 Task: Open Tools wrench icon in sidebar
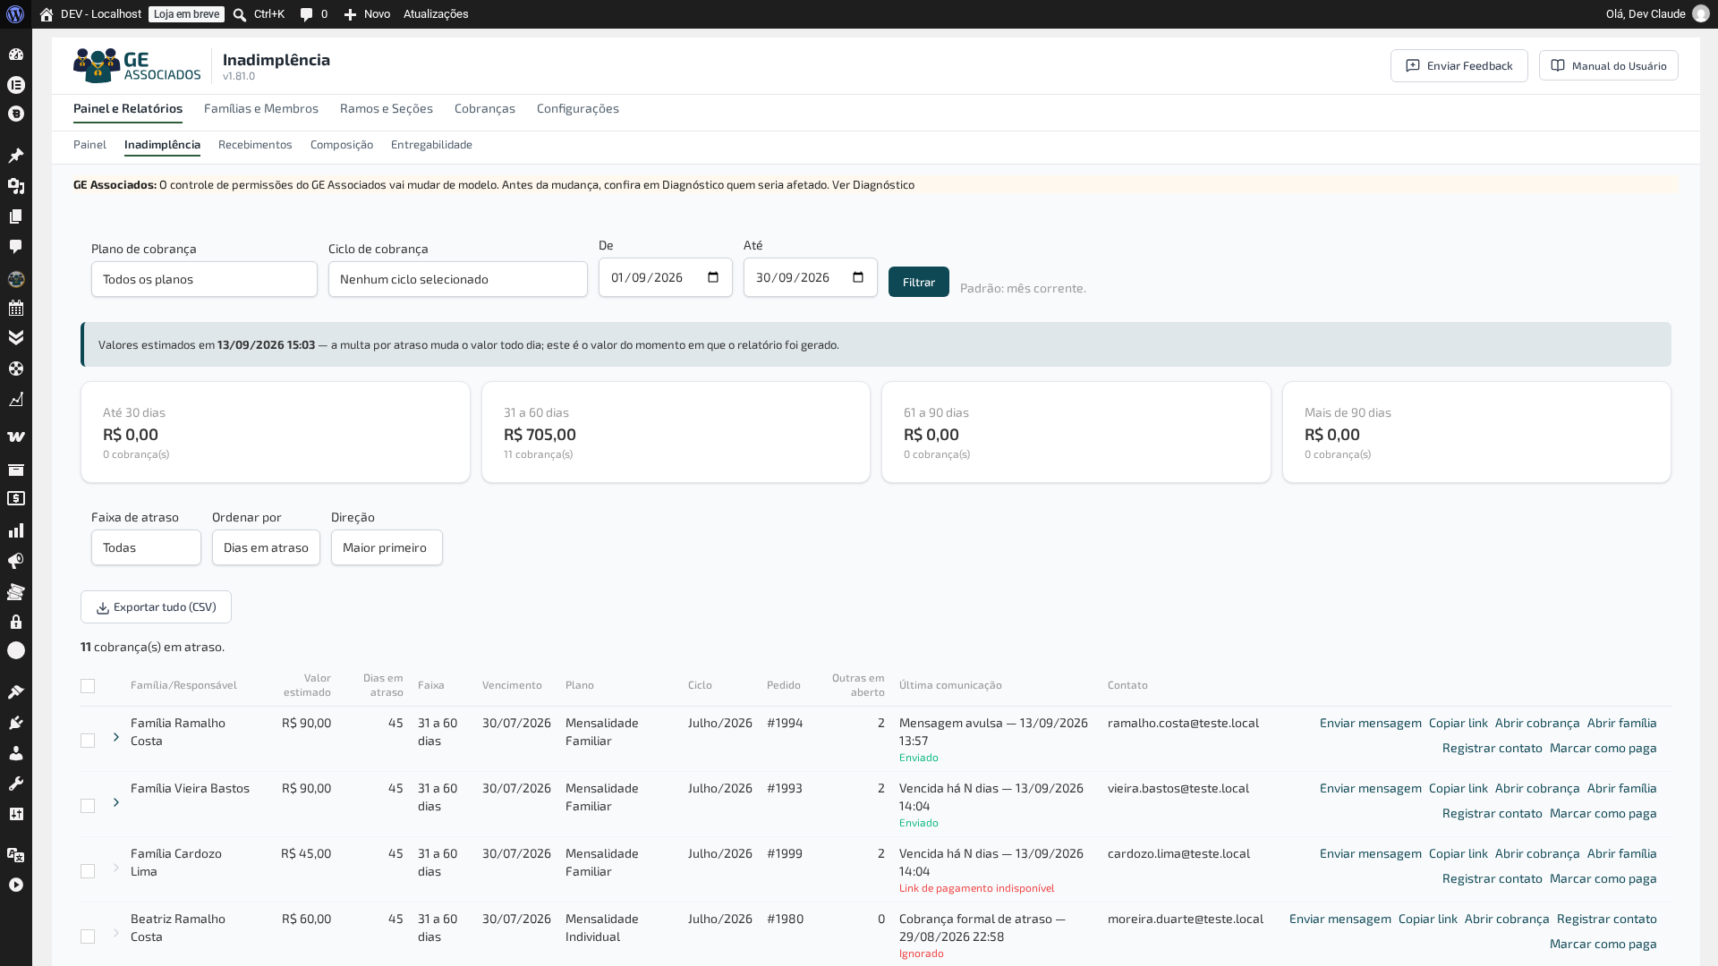pos(16,784)
